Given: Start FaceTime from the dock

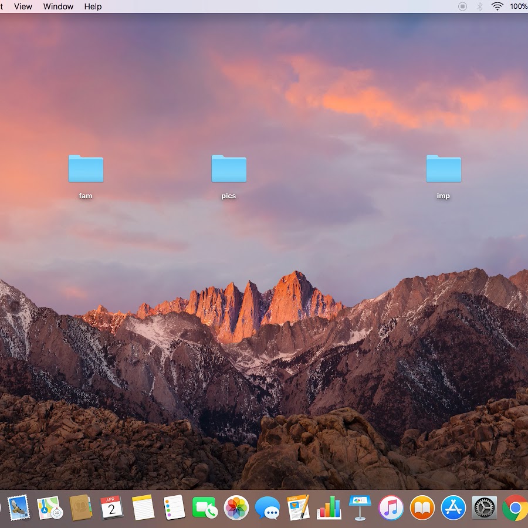Looking at the screenshot, I should pos(205,508).
